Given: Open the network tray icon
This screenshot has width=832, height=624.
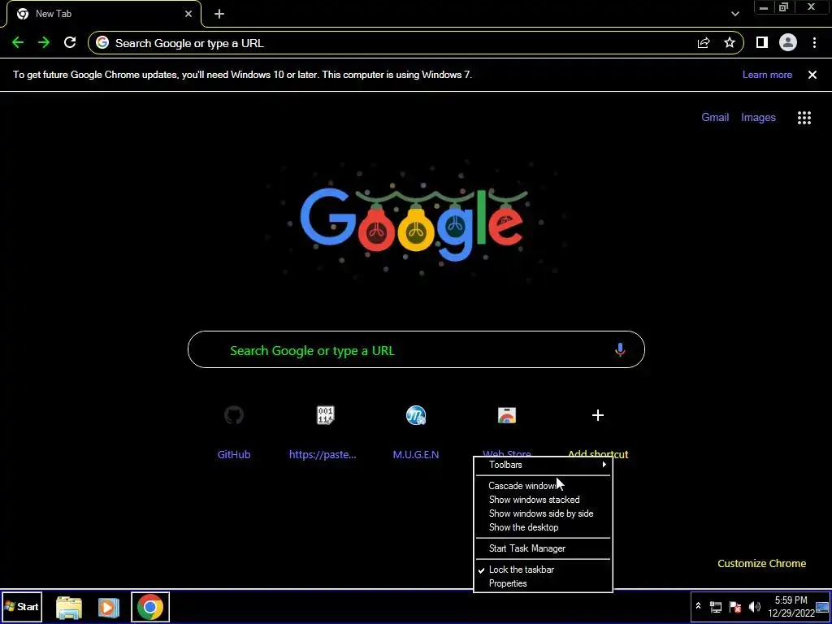Looking at the screenshot, I should tap(716, 607).
